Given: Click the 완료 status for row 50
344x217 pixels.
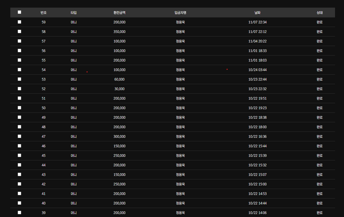Looking at the screenshot, I should tap(320, 108).
